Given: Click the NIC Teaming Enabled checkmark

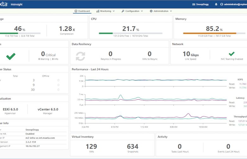Looking at the screenshot, I should 231,54.
